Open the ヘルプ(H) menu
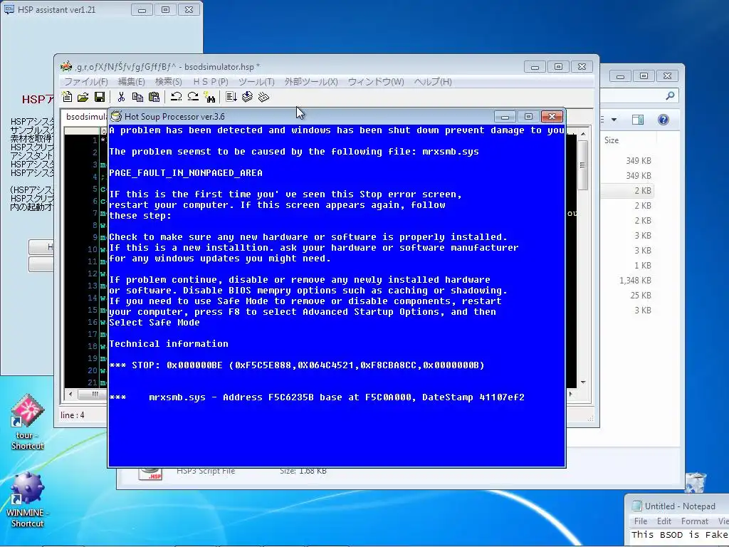The width and height of the screenshot is (729, 547). pos(432,82)
